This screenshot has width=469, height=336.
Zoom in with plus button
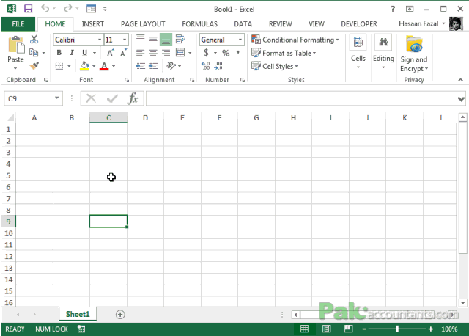tap(430, 329)
